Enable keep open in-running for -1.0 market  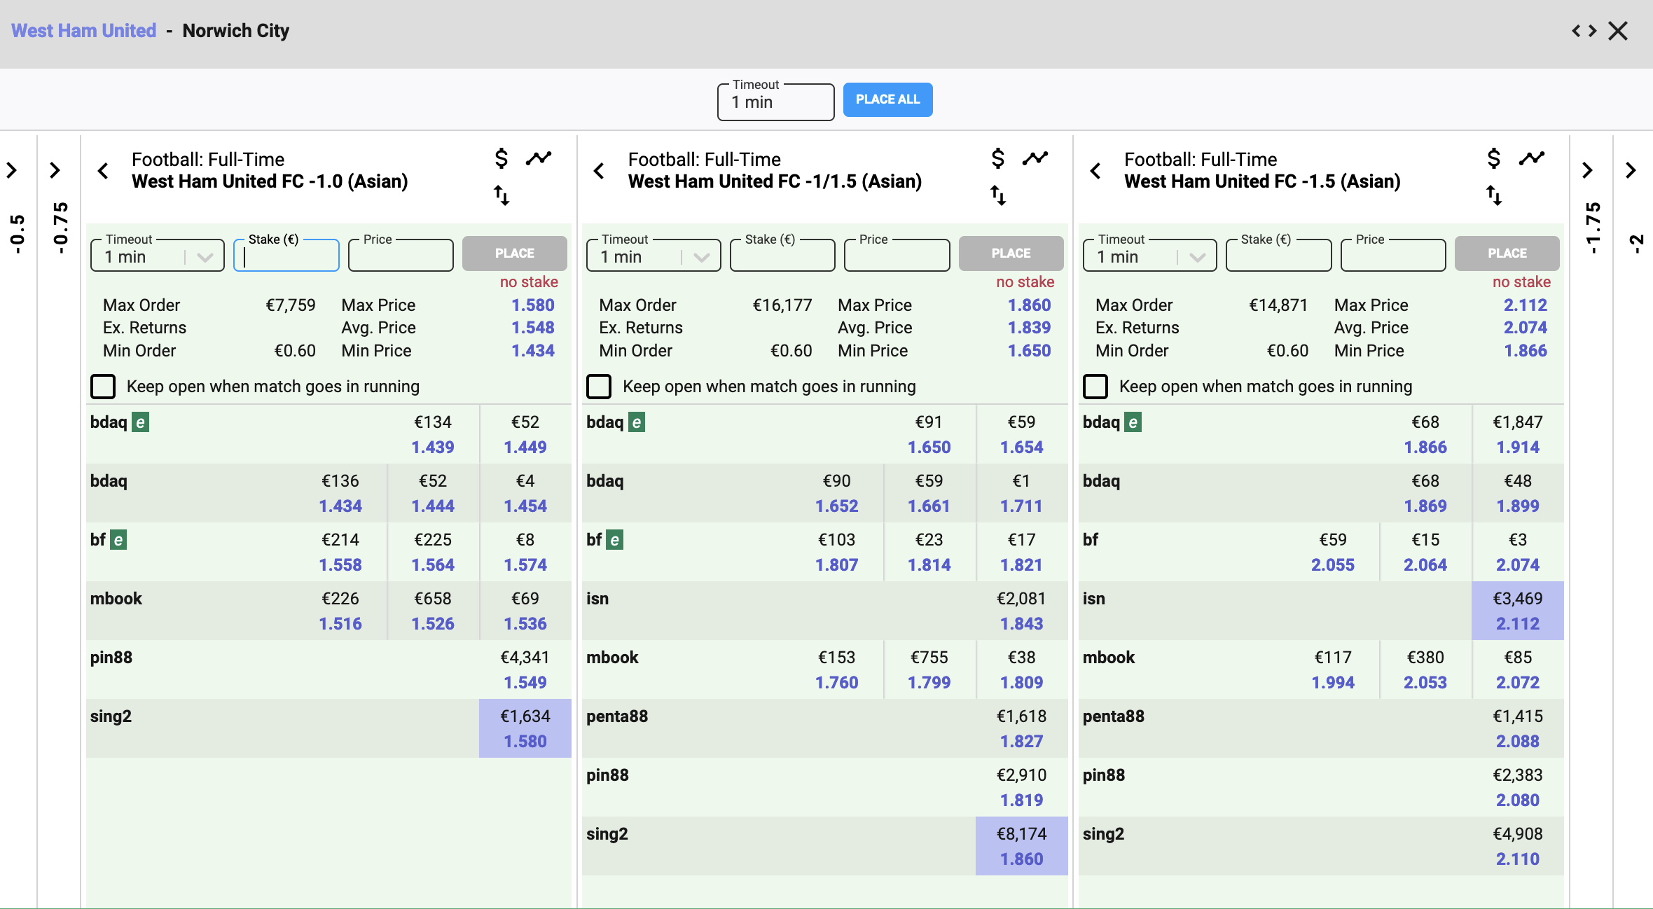coord(103,387)
